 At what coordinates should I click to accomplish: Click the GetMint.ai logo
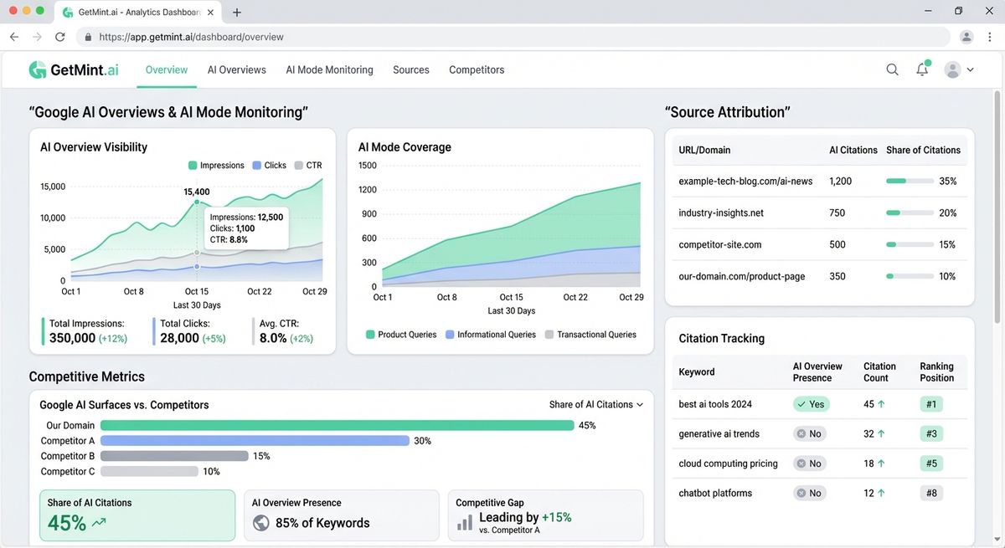click(74, 69)
